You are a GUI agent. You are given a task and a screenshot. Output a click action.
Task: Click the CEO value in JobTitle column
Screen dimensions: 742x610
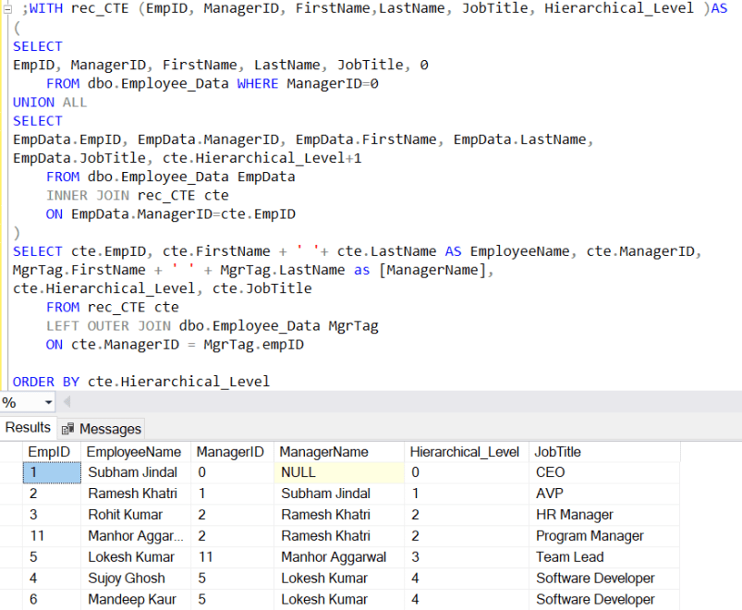pos(554,472)
